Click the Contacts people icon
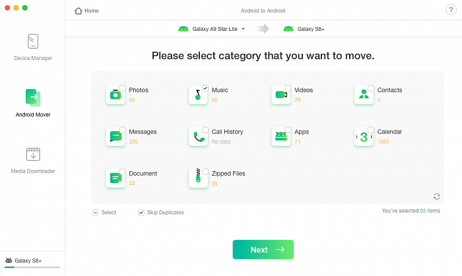The width and height of the screenshot is (462, 276). tap(364, 95)
